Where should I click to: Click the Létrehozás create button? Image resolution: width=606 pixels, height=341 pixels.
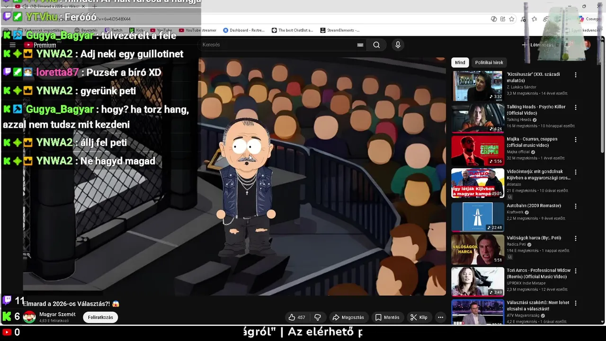(537, 45)
